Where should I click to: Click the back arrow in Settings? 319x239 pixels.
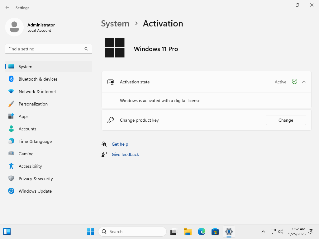7,7
